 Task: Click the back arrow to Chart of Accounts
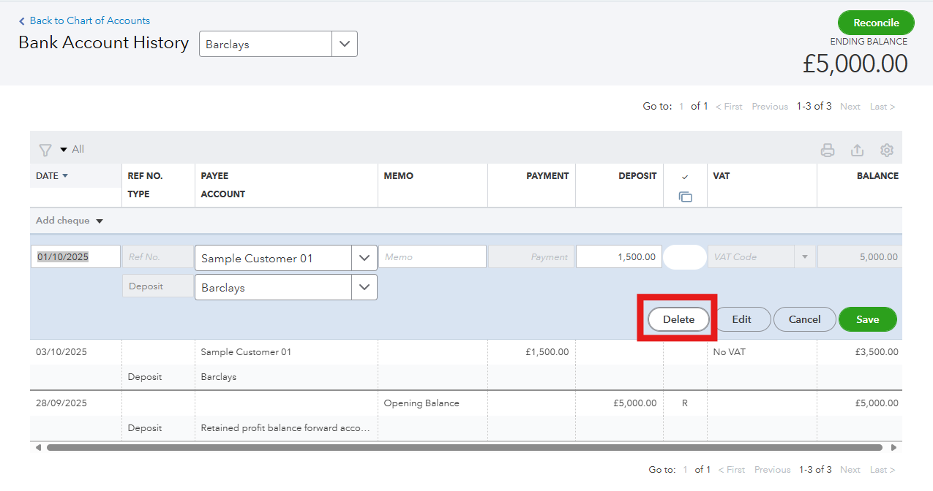pos(22,21)
